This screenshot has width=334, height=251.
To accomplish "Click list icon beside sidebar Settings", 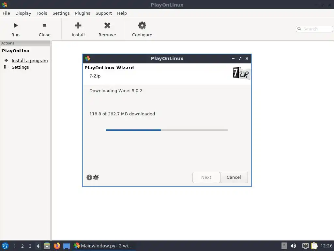I will [7, 67].
